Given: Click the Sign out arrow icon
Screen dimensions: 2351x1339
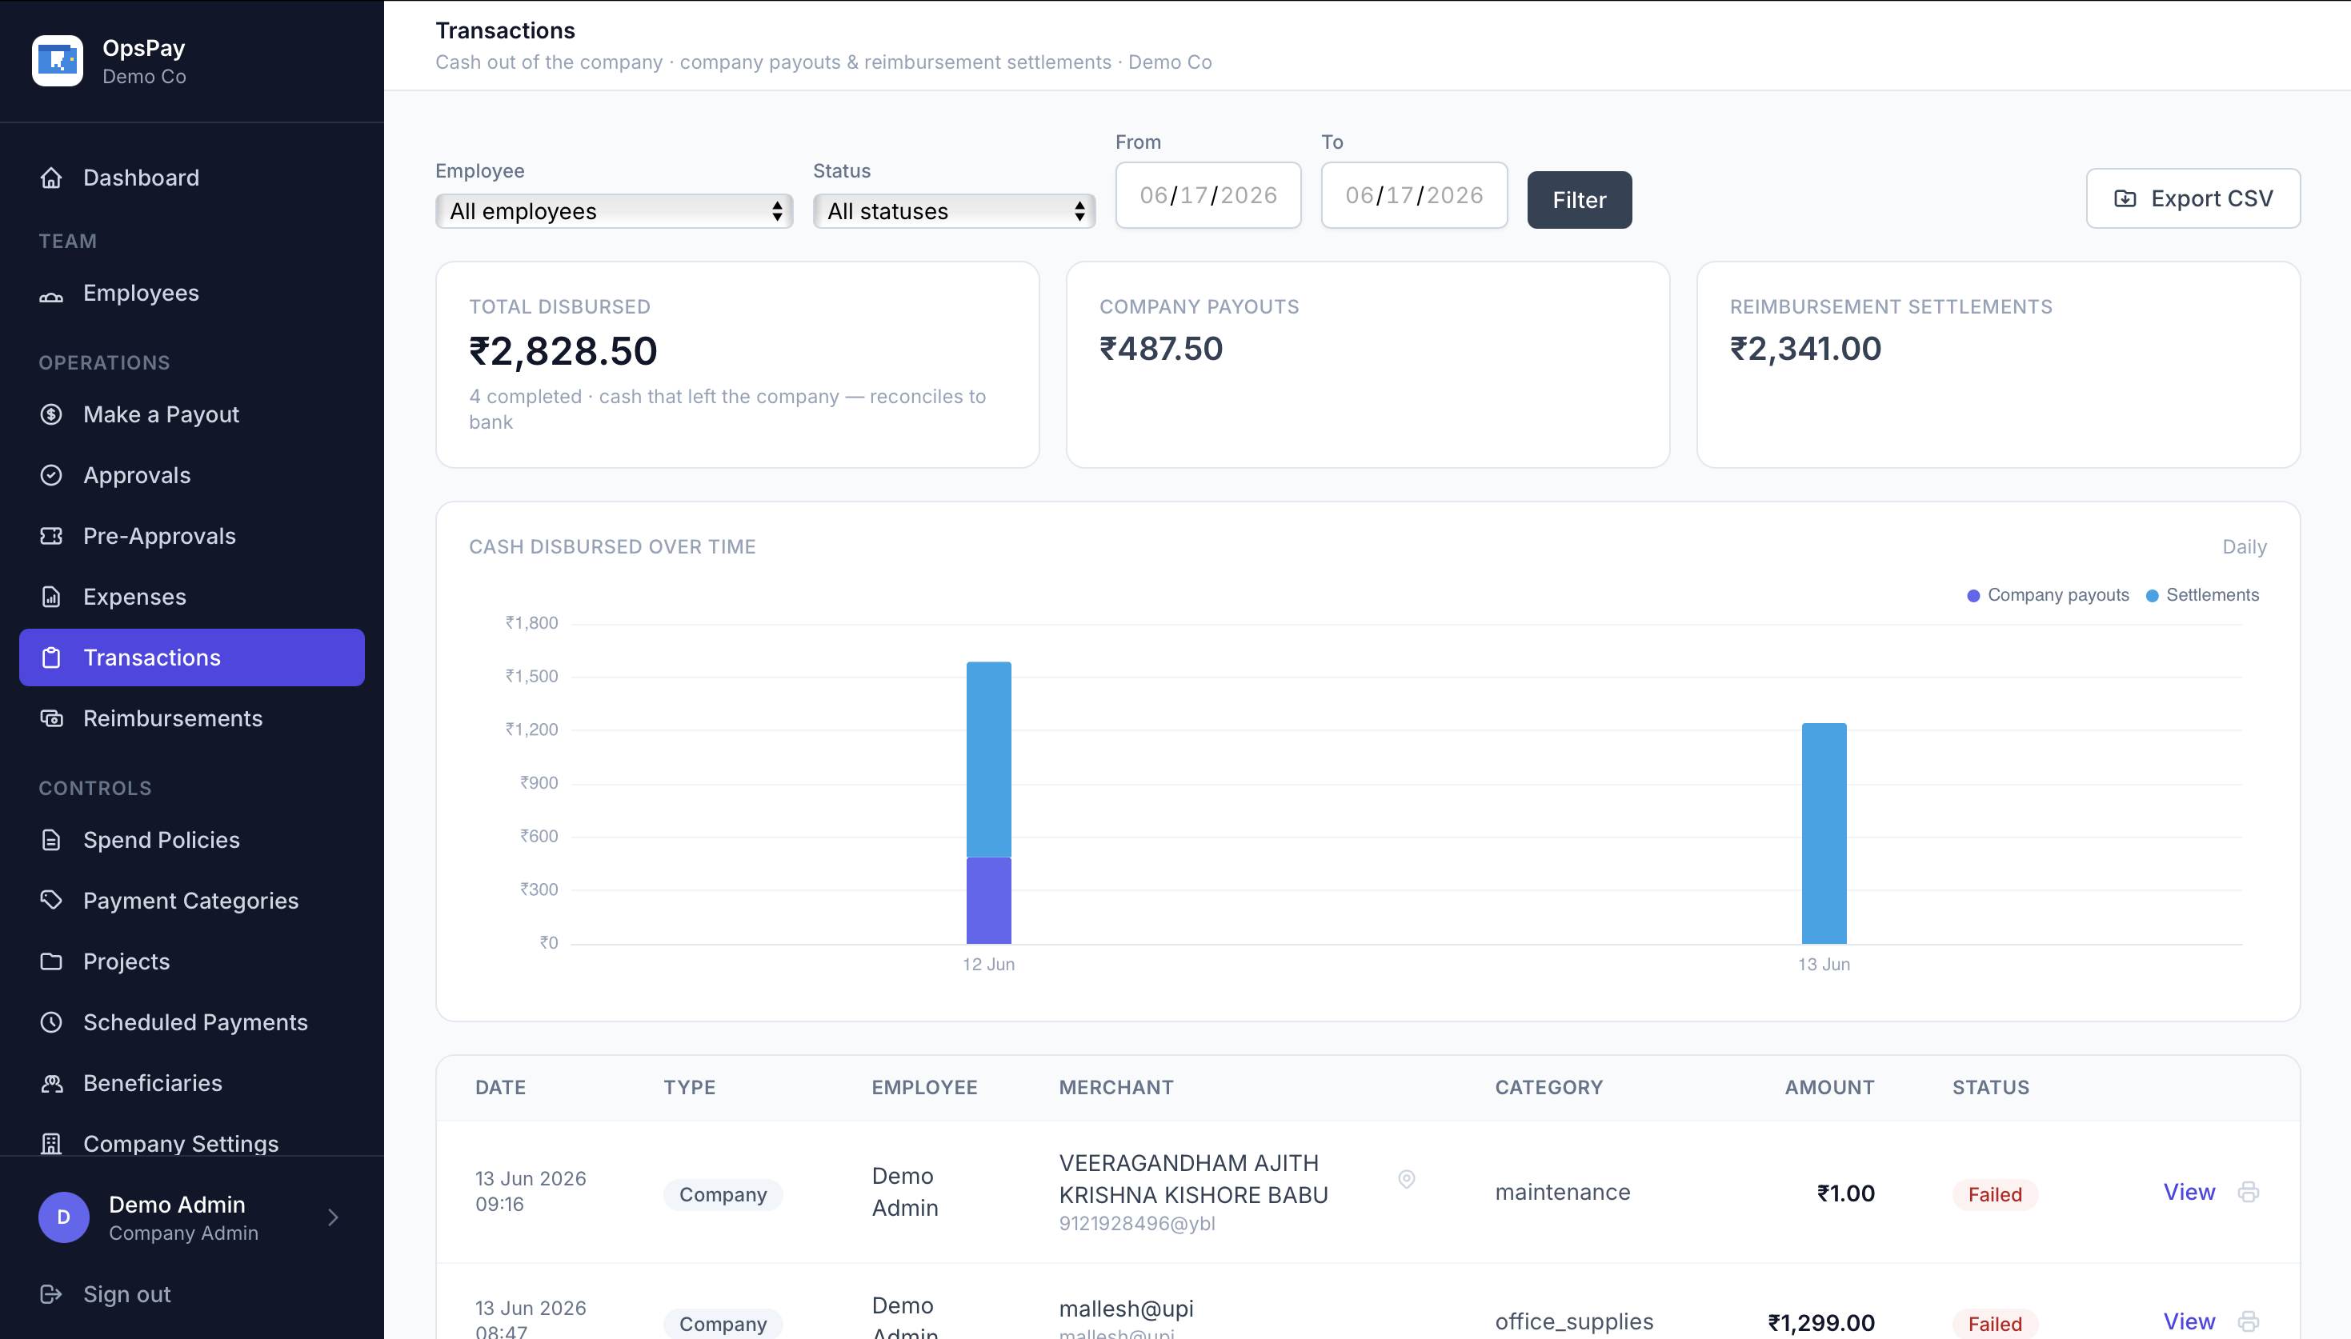Looking at the screenshot, I should 51,1294.
